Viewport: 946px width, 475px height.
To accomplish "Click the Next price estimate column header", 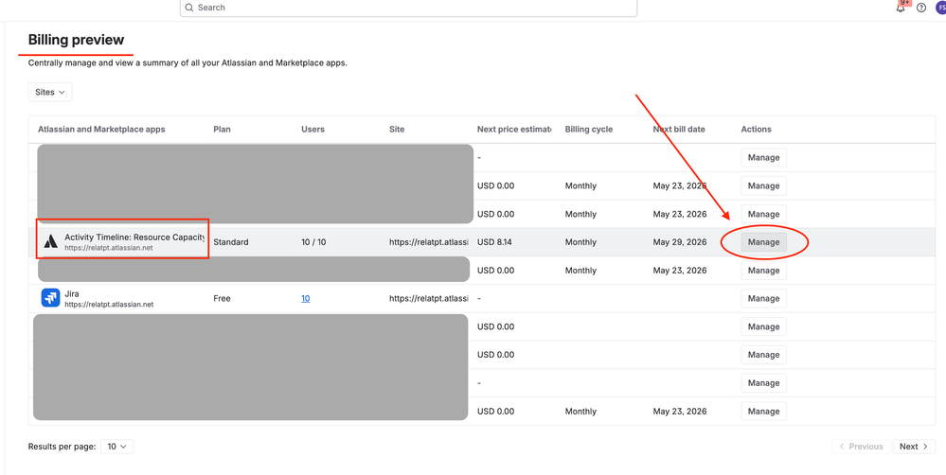I will (514, 129).
